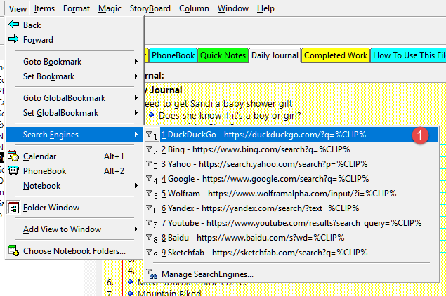Search with 5 Wolfram engine
This screenshot has width=446, height=296.
click(291, 194)
